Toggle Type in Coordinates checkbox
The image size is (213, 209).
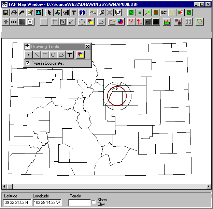pos(28,63)
